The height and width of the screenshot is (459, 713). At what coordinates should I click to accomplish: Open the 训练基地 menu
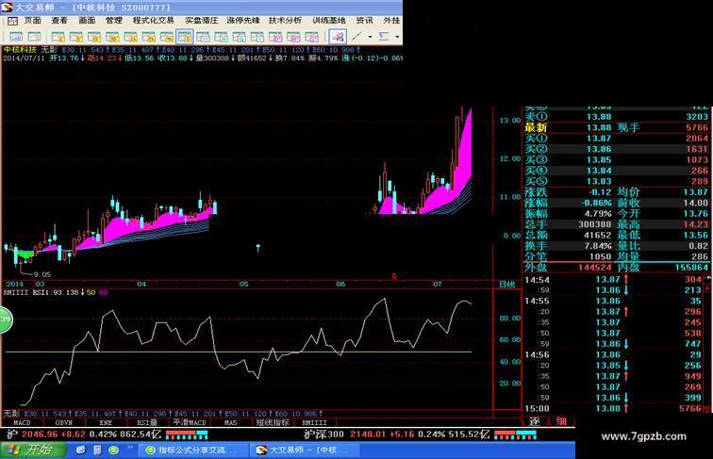click(x=329, y=21)
